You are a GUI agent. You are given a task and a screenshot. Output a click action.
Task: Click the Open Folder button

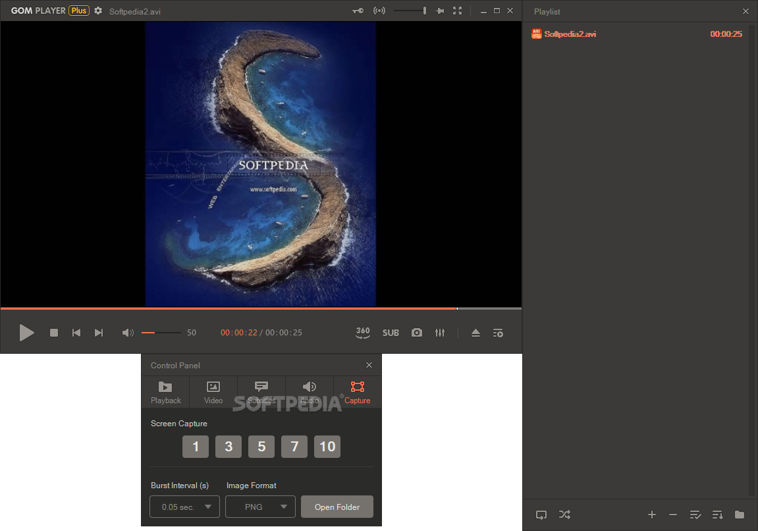tap(337, 507)
